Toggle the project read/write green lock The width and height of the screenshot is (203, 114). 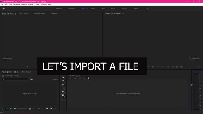(3, 109)
